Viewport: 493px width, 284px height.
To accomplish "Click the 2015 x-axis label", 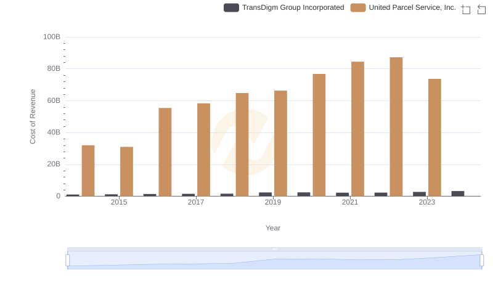I will pos(119,202).
